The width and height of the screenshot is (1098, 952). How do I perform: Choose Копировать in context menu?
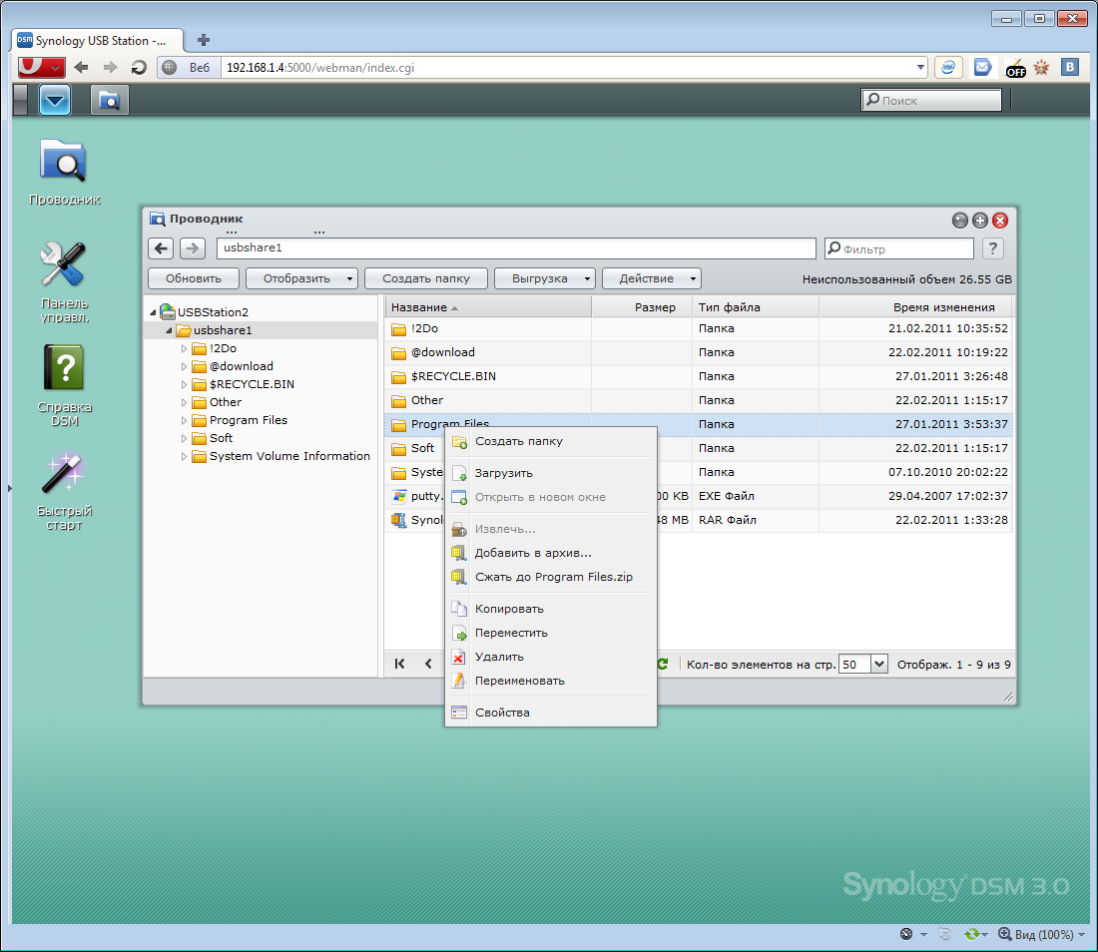550,609
